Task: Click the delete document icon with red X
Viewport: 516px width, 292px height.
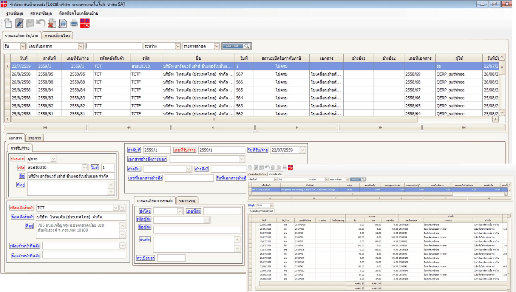Action: (52, 23)
